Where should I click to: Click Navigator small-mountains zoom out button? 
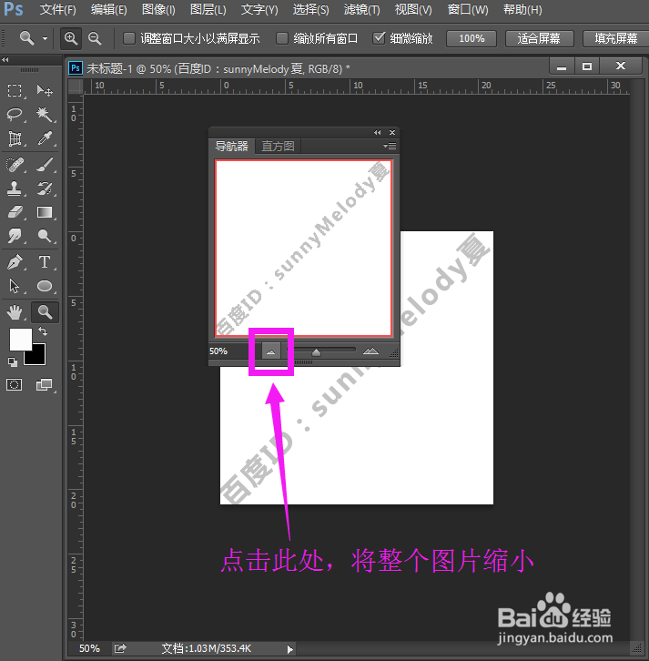[271, 351]
